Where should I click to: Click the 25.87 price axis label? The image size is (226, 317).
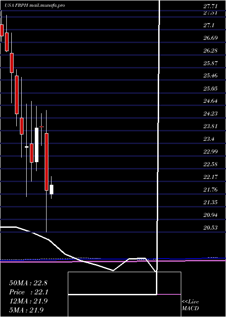tap(210, 63)
